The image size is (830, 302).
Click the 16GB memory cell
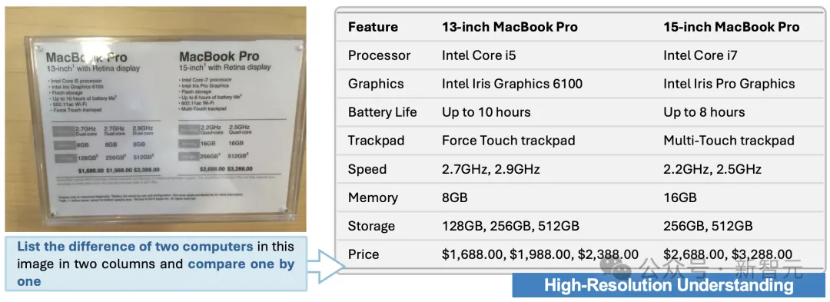(679, 197)
